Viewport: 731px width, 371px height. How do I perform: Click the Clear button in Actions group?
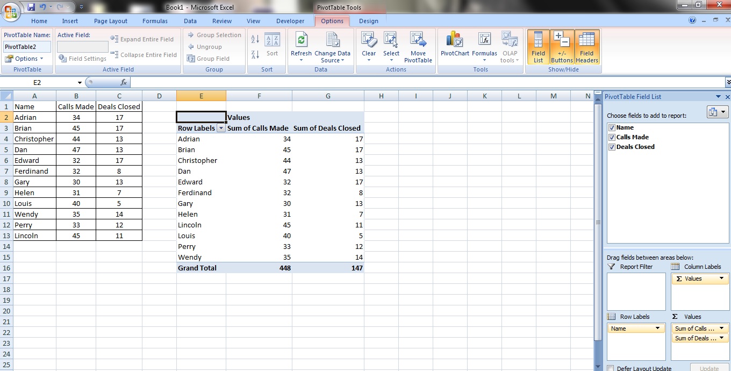369,46
